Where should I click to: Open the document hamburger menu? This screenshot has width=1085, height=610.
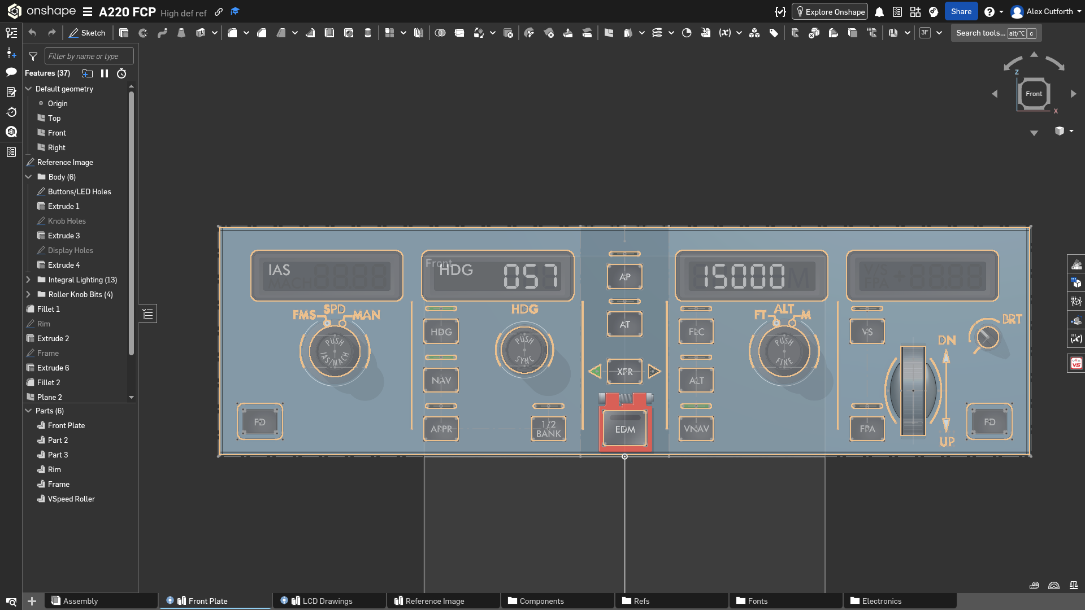[88, 12]
